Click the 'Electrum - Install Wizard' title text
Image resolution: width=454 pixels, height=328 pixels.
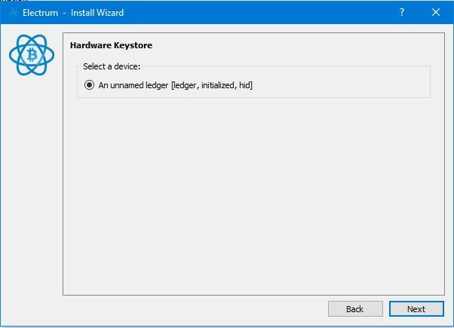pyautogui.click(x=73, y=13)
